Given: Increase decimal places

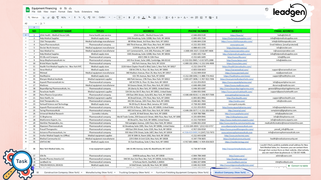Looking at the screenshot, I should 89,17.
